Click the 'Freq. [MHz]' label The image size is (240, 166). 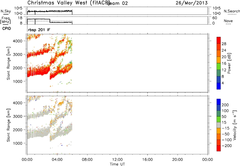(5, 20)
